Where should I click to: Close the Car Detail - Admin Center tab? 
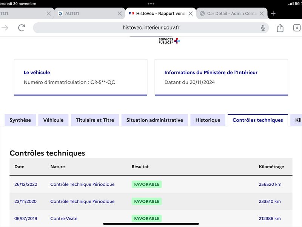point(262,14)
